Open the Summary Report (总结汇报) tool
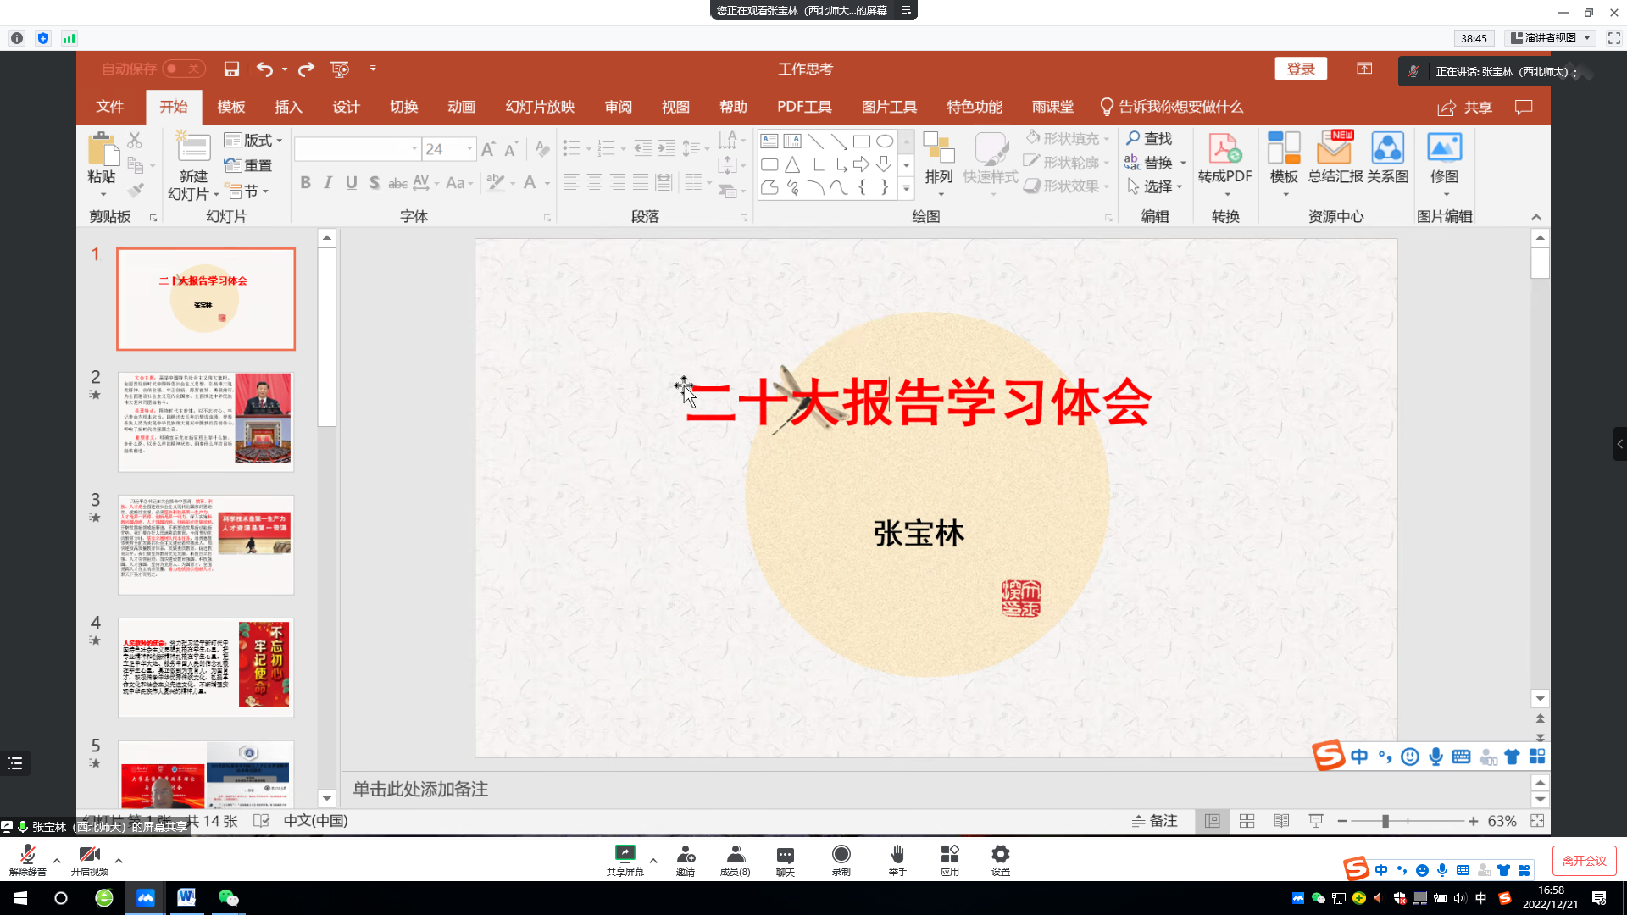Viewport: 1627px width, 915px height. (1335, 149)
